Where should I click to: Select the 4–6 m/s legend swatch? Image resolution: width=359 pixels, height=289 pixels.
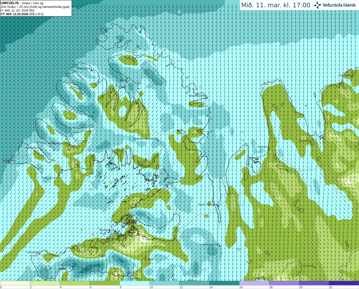point(75,283)
